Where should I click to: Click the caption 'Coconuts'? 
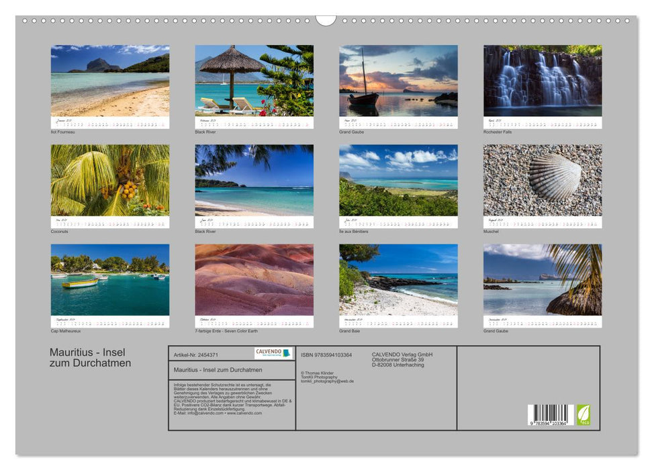click(60, 231)
